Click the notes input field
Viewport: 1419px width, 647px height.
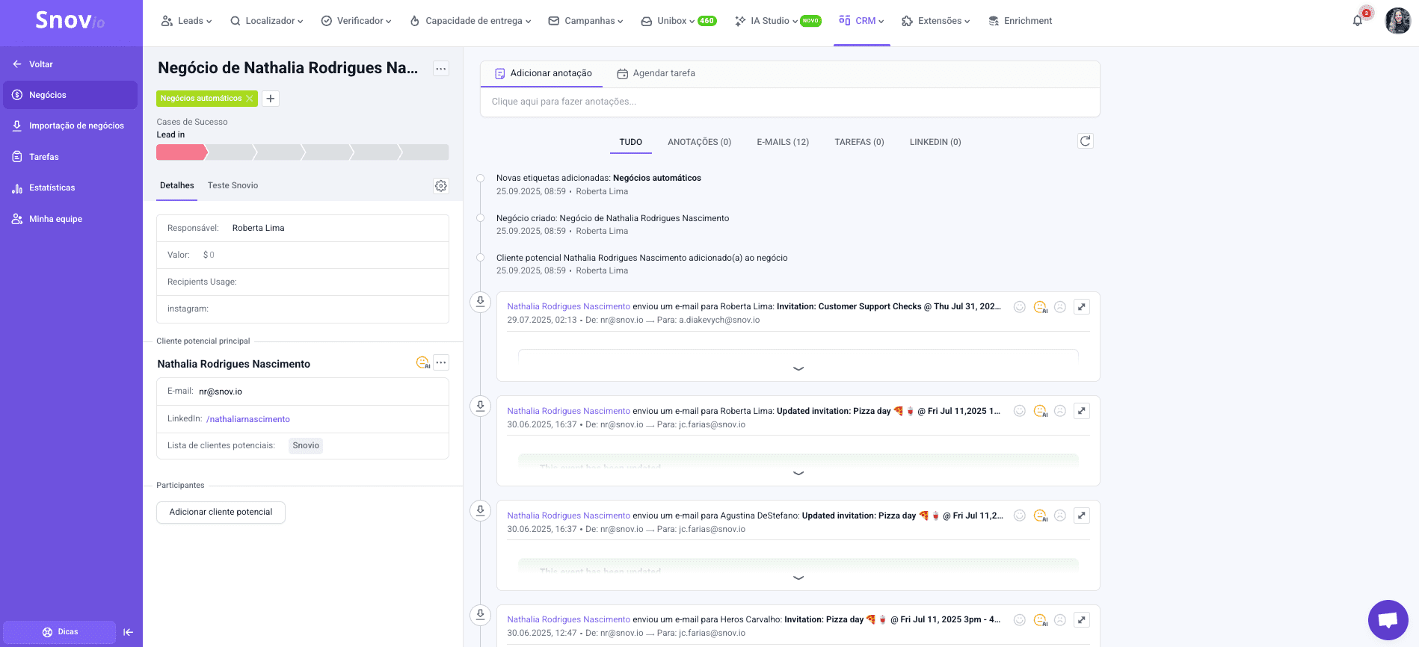[789, 102]
